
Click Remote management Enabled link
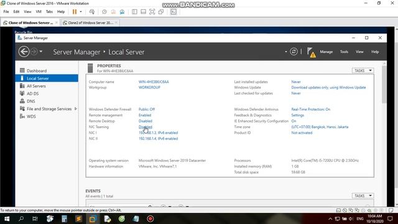click(145, 115)
